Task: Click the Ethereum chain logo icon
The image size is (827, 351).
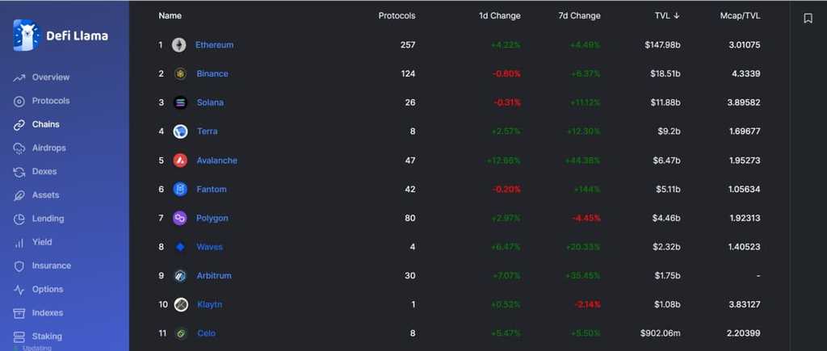Action: [x=179, y=45]
